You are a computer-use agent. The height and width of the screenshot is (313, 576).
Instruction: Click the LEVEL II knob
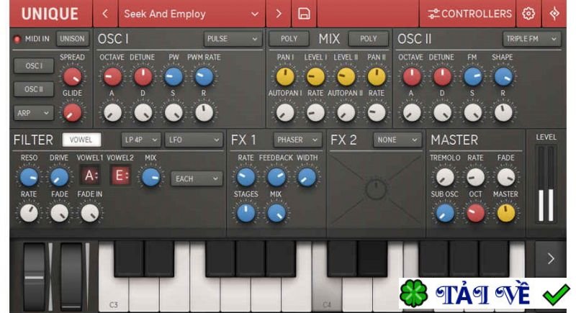point(346,76)
